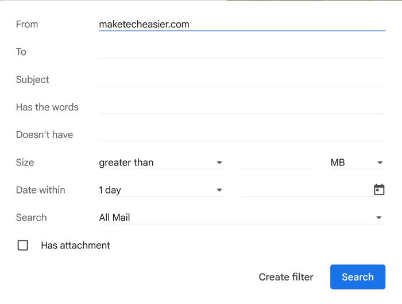Image resolution: width=402 pixels, height=304 pixels.
Task: Open the Search scope All Mail dropdown
Action: pyautogui.click(x=242, y=218)
